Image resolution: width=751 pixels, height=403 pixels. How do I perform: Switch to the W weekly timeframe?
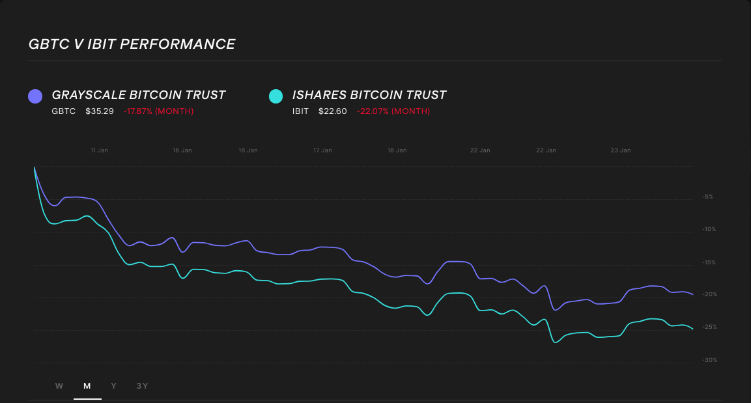(x=59, y=385)
